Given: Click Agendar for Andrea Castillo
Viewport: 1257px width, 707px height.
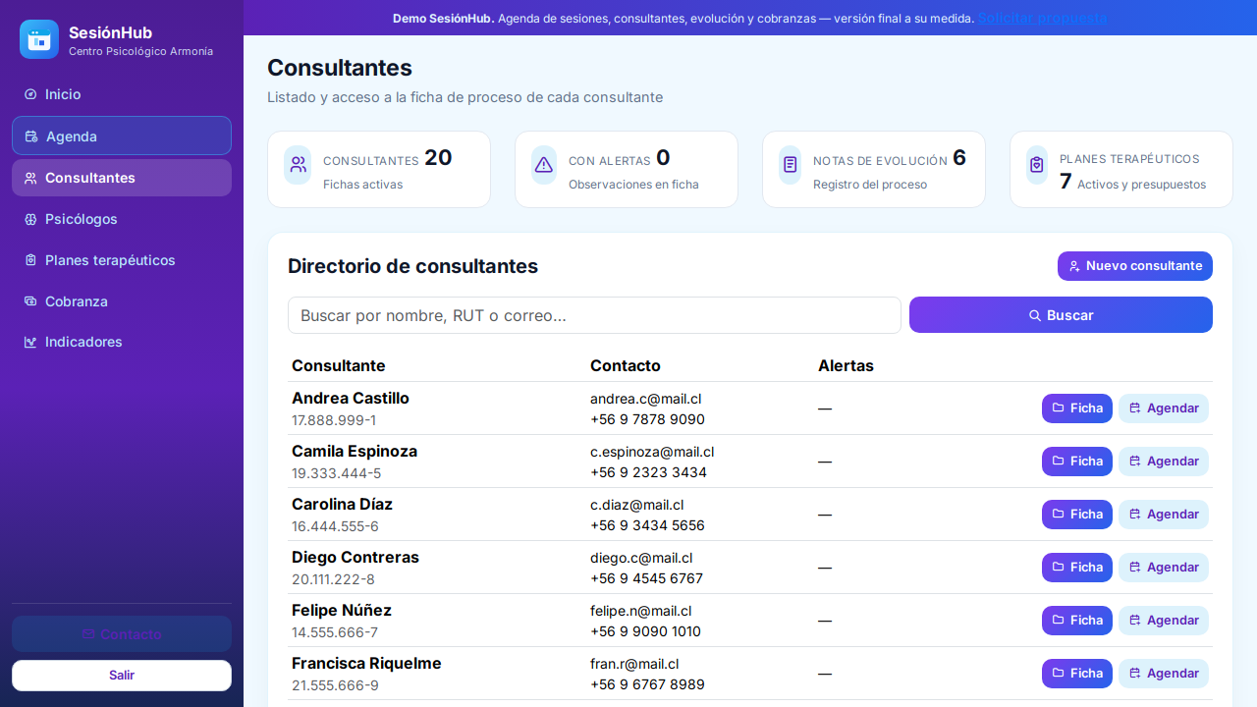Looking at the screenshot, I should coord(1164,408).
